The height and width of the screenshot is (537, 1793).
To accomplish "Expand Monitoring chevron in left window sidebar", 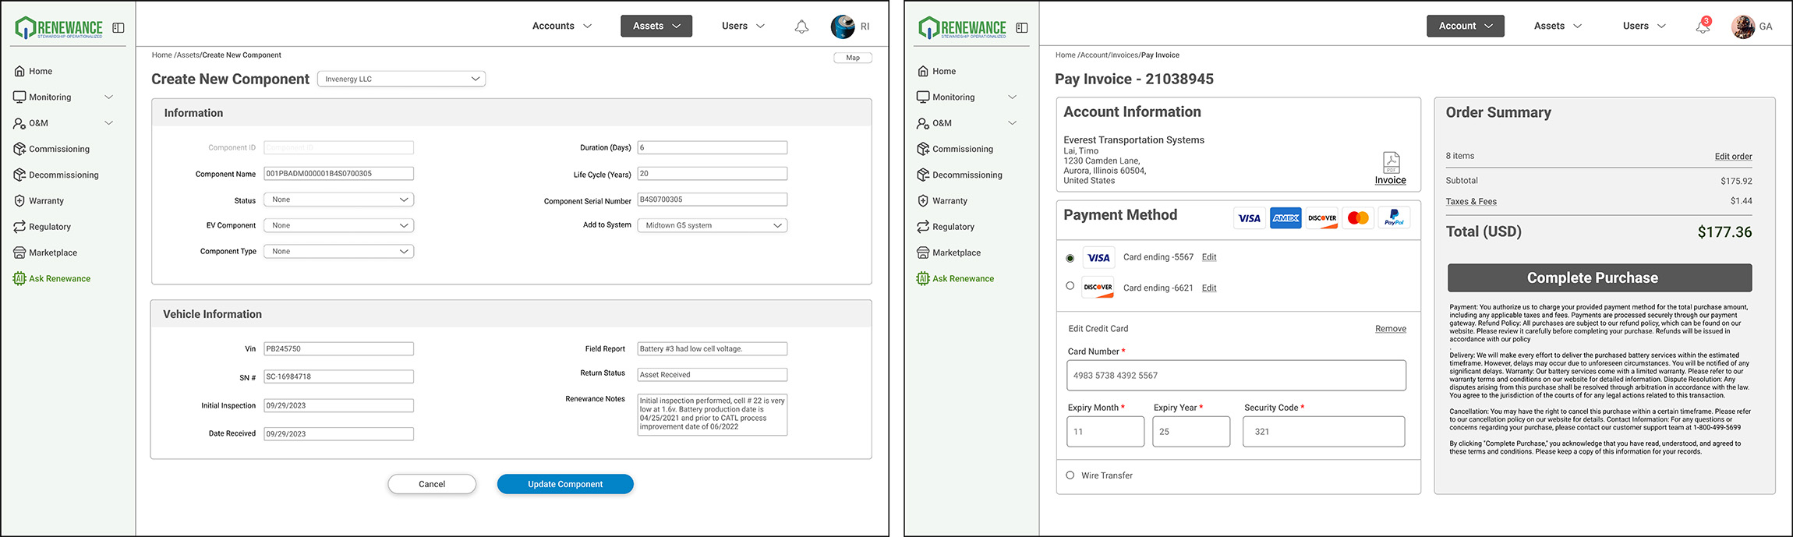I will pyautogui.click(x=109, y=97).
